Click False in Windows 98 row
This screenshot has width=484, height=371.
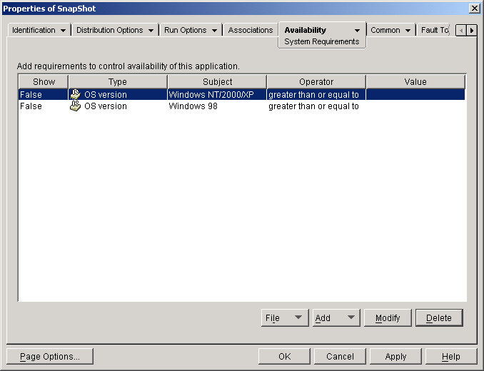pyautogui.click(x=31, y=106)
